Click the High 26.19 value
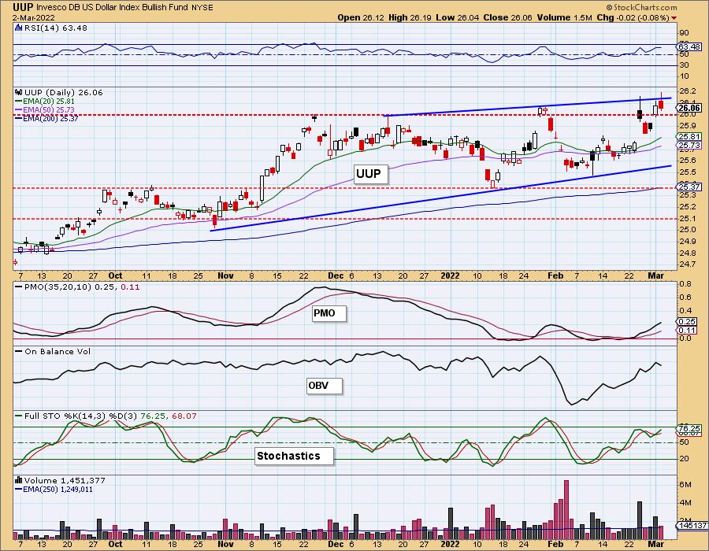Screen dimensions: 709x551 pyautogui.click(x=410, y=17)
